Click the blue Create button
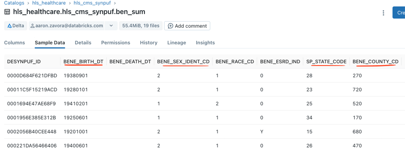 click(x=399, y=12)
